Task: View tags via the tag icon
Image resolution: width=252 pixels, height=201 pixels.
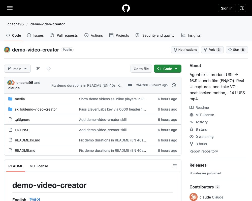Action: coord(49,69)
